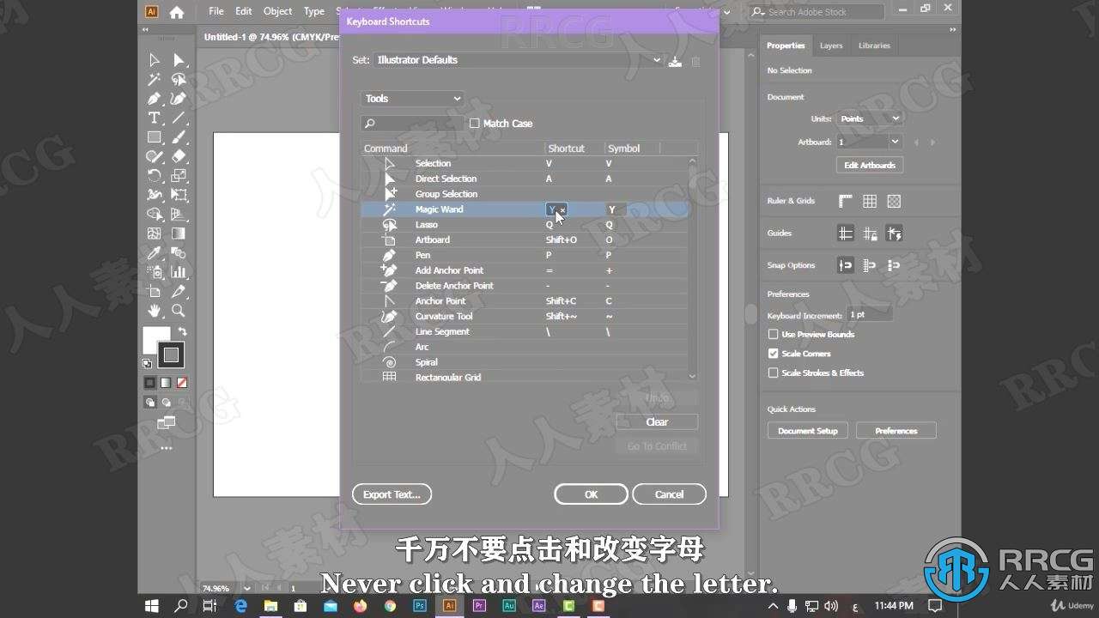
Task: Toggle Smart Guides icon in Guides section
Action: [x=894, y=233]
